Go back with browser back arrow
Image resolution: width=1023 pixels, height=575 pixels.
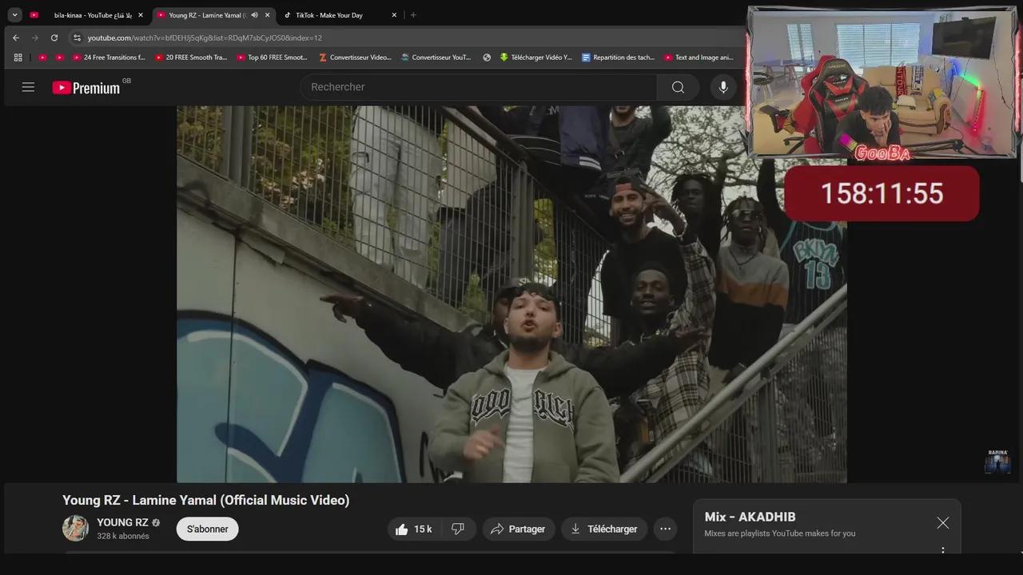coord(16,38)
